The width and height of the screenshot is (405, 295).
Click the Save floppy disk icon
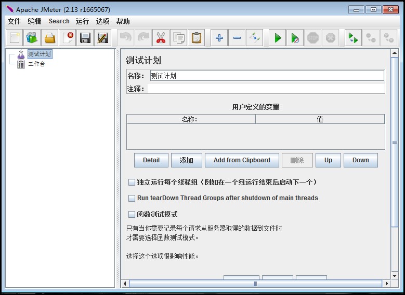click(x=85, y=38)
